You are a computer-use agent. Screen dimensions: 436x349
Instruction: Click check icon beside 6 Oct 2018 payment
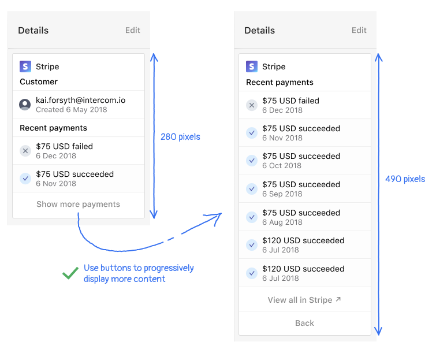(251, 161)
